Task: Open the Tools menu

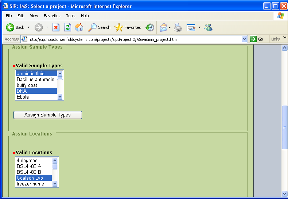Action: [x=70, y=16]
